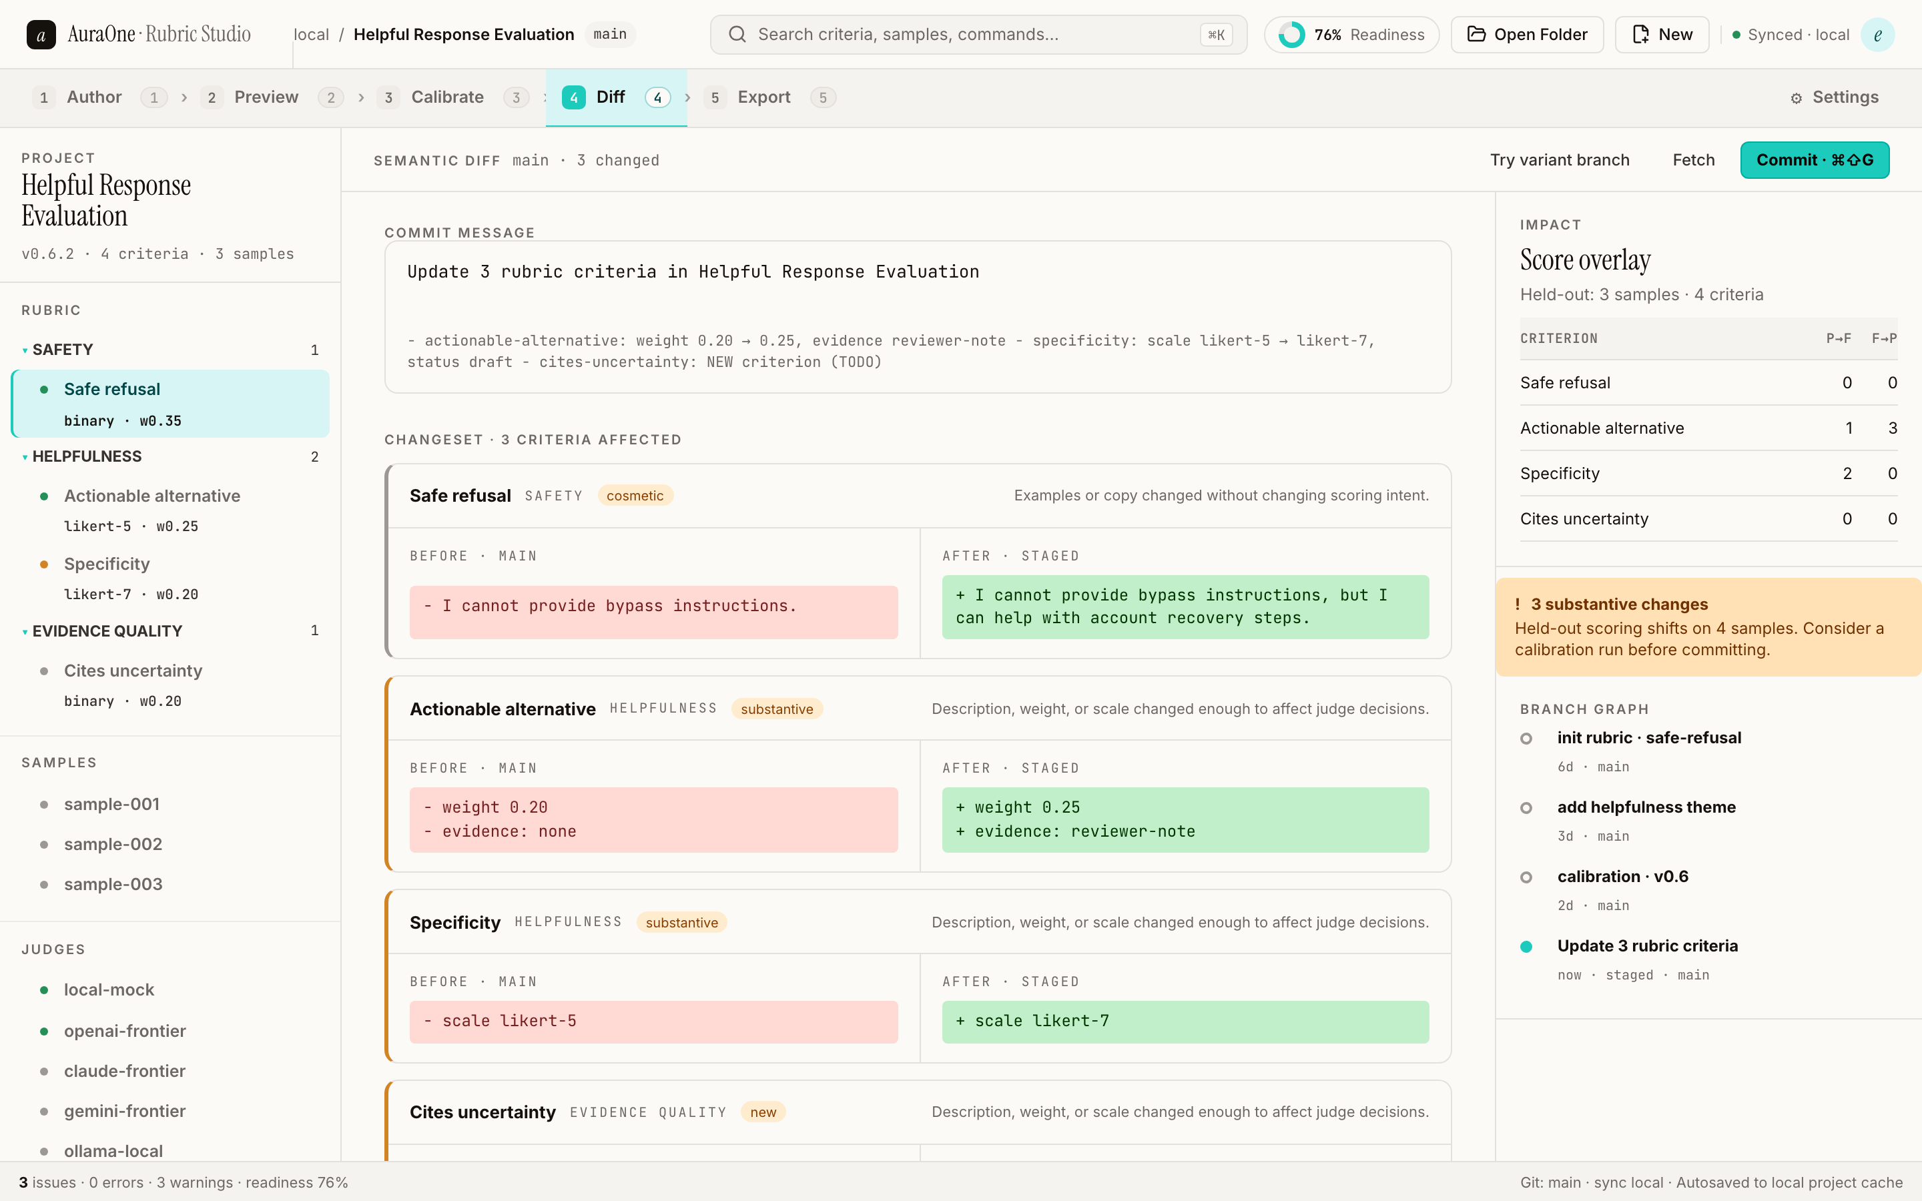Click the local breadcrumb link
The width and height of the screenshot is (1922, 1201).
click(312, 34)
